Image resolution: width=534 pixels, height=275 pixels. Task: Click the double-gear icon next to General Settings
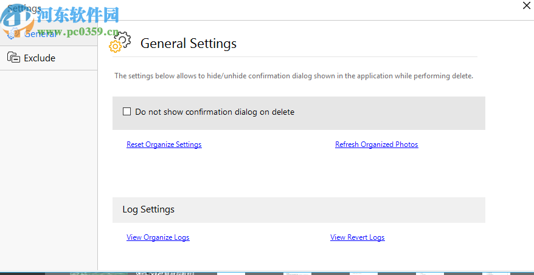click(x=120, y=42)
